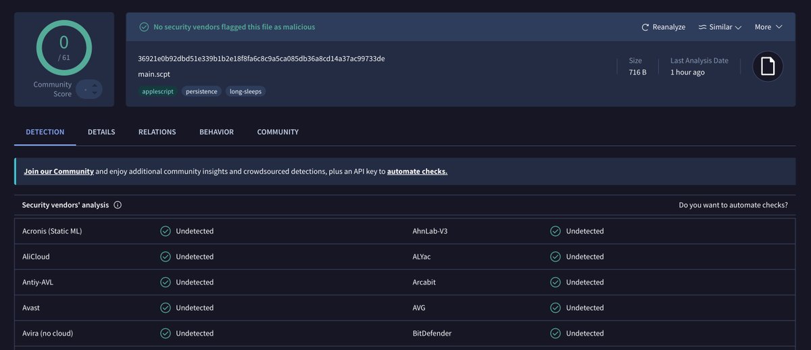Click the Undetected result for Avast

click(x=195, y=308)
